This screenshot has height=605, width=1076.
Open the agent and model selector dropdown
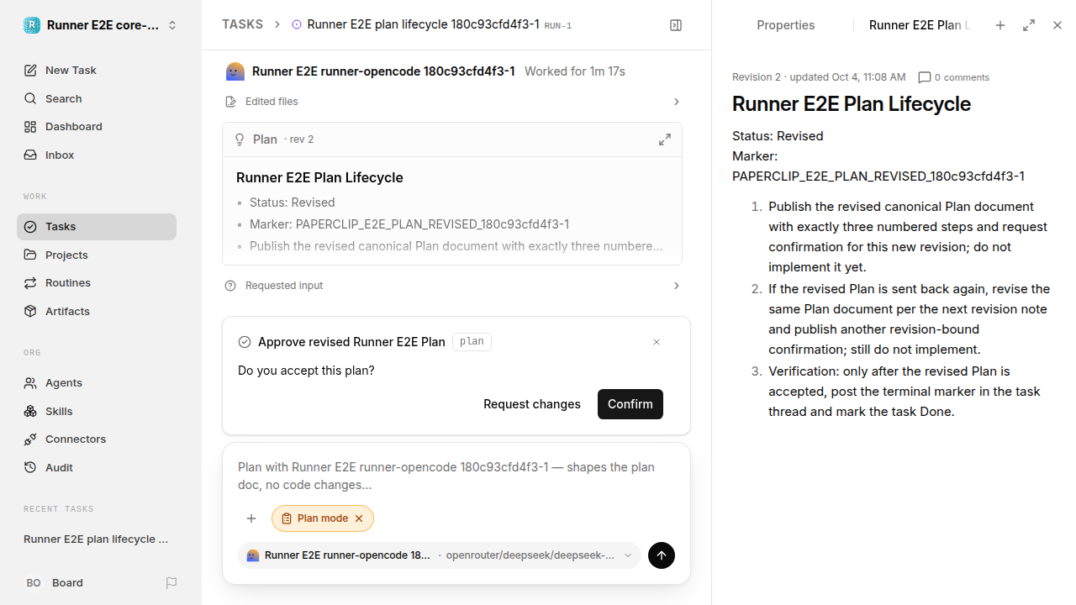click(x=440, y=555)
